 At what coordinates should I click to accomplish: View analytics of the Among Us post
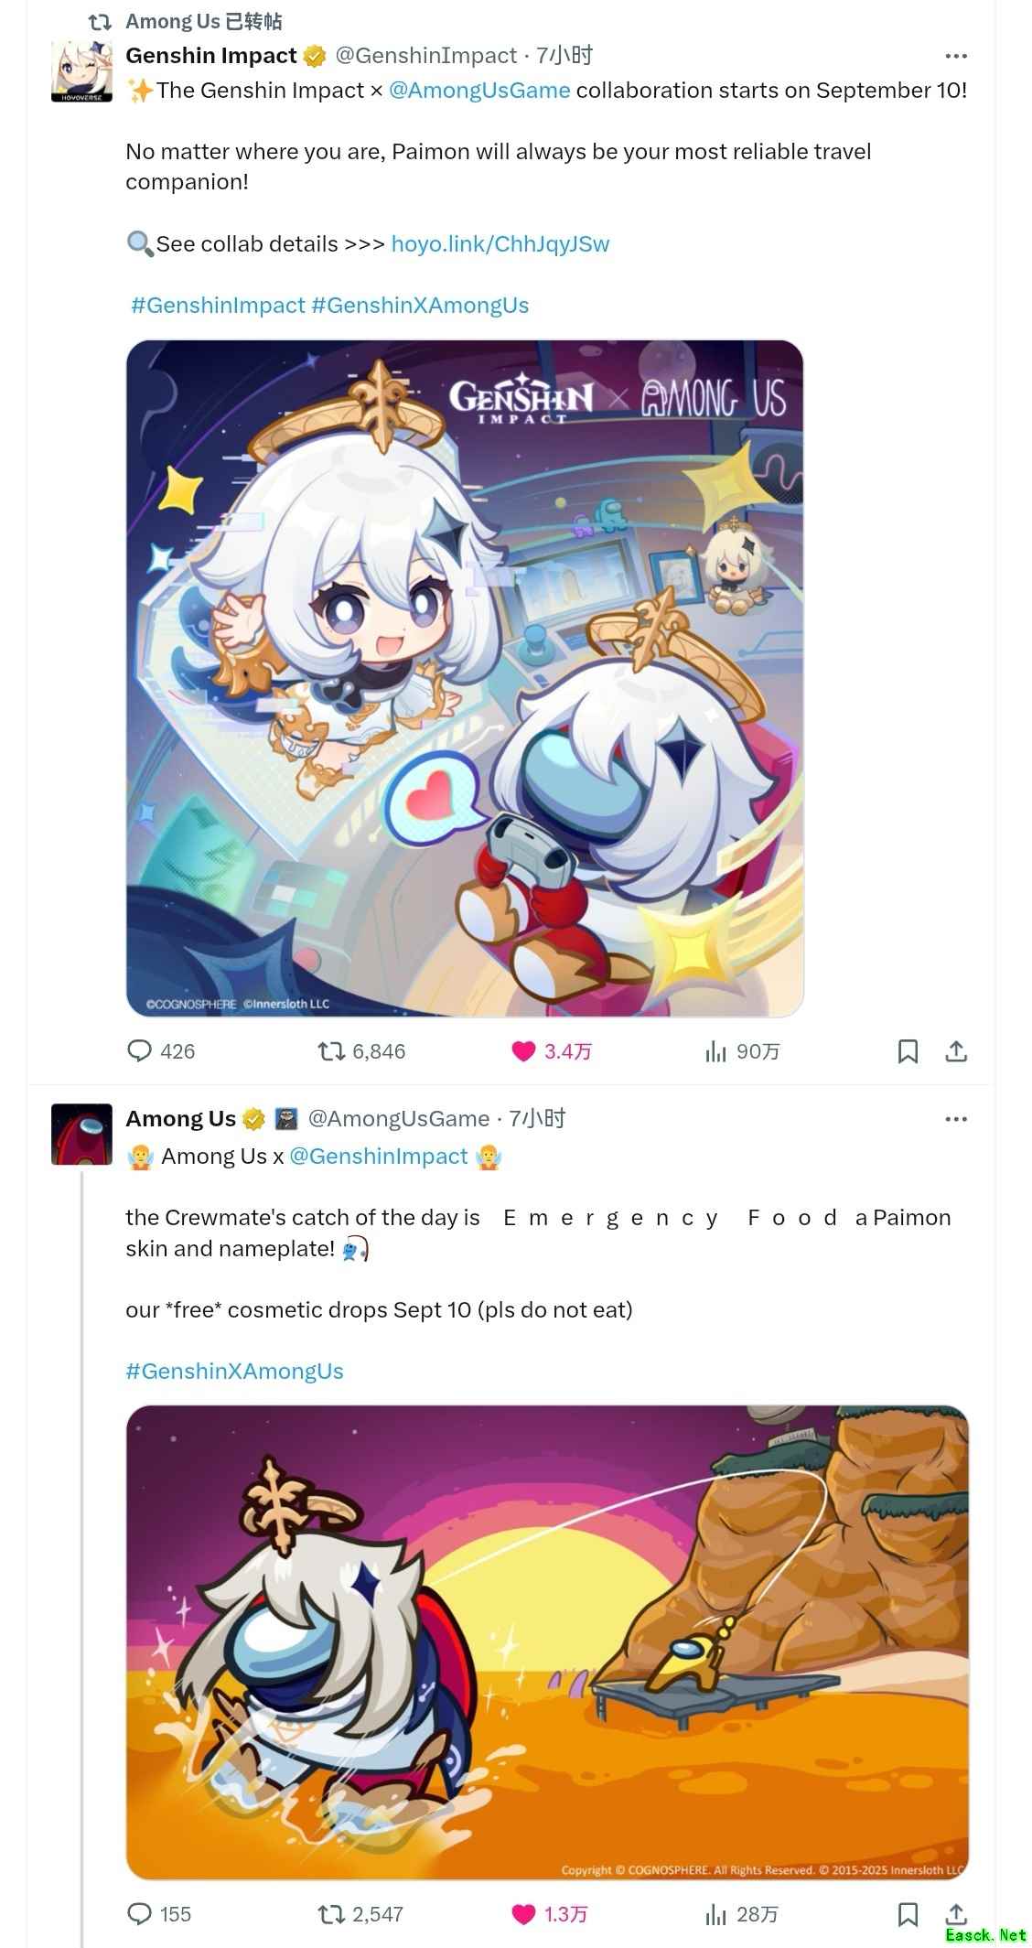coord(741,1913)
